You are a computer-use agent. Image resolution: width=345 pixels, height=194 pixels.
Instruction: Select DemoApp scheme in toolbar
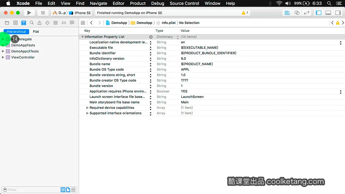coord(60,13)
